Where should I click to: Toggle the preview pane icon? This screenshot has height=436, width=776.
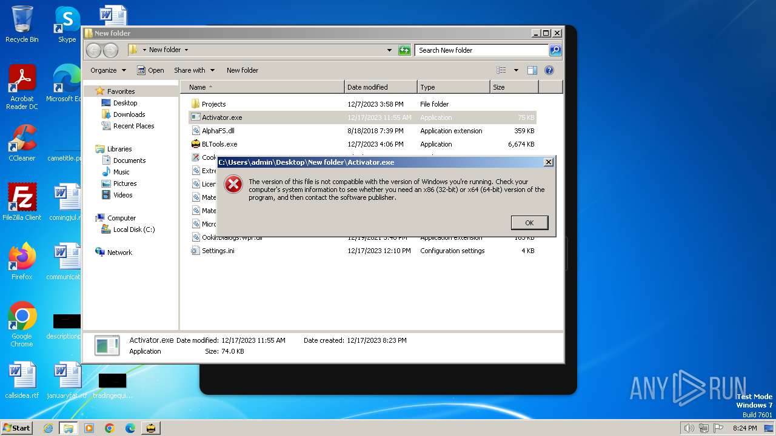(532, 70)
